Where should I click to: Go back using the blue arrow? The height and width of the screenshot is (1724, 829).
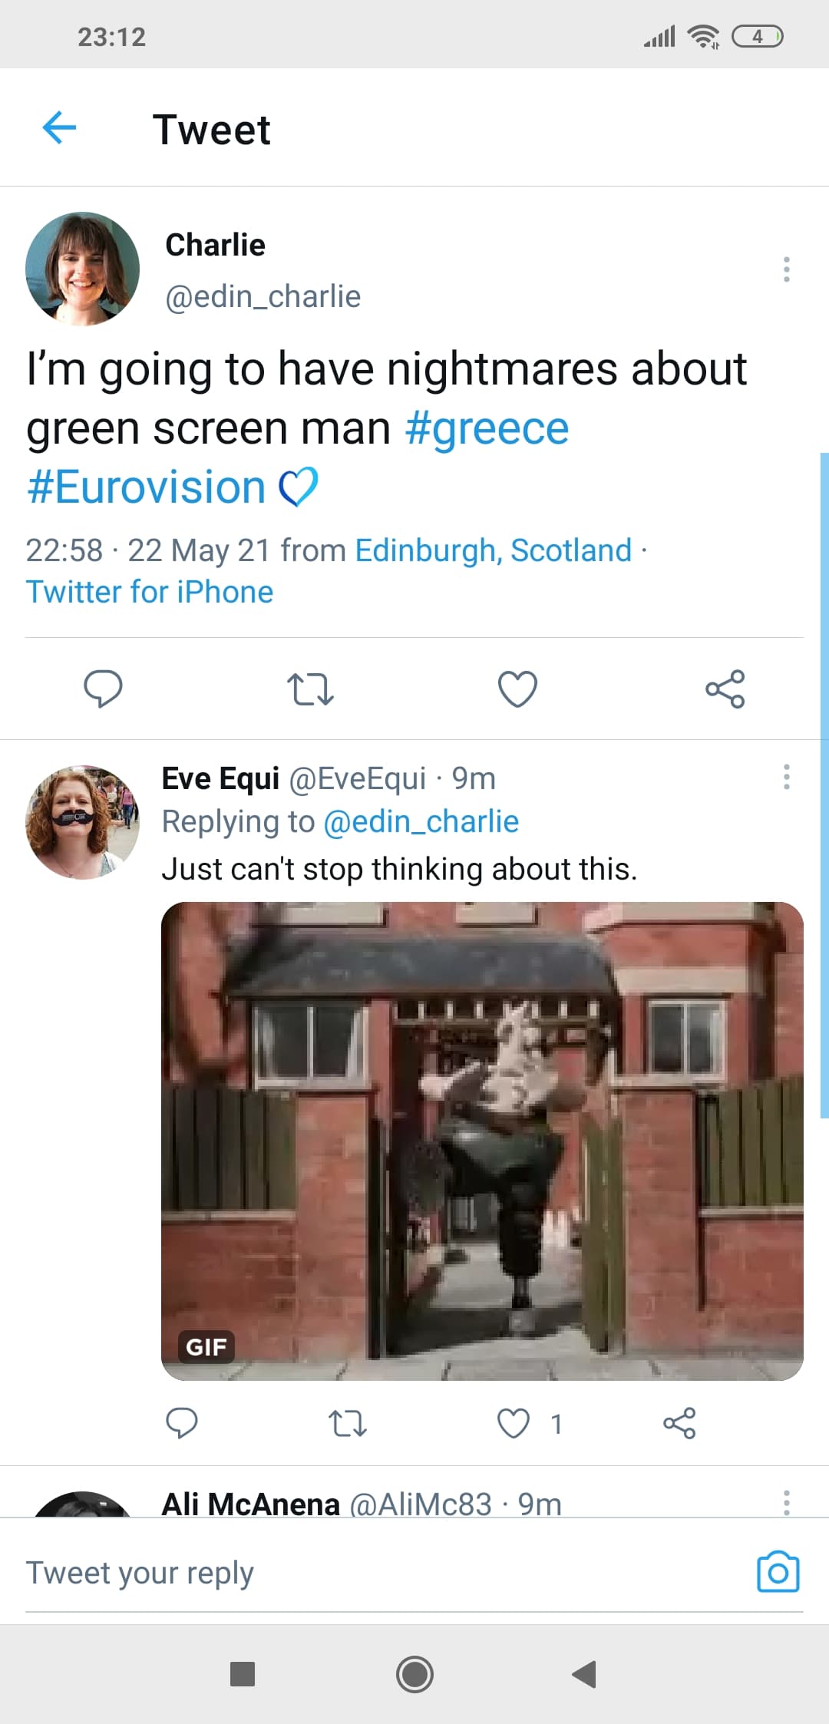(59, 127)
